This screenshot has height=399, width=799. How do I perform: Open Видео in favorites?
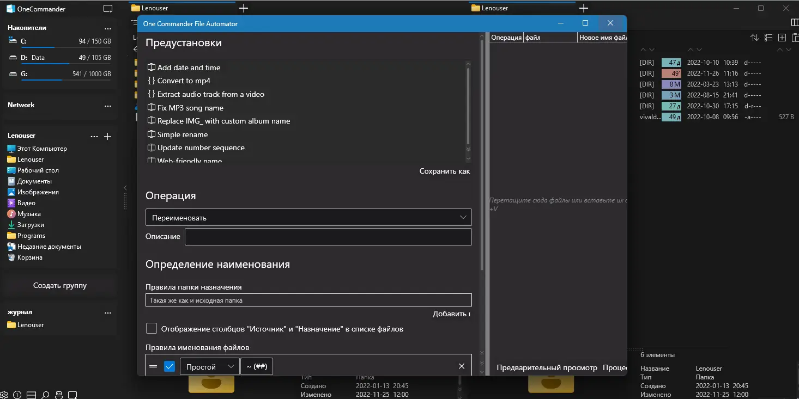pos(26,203)
